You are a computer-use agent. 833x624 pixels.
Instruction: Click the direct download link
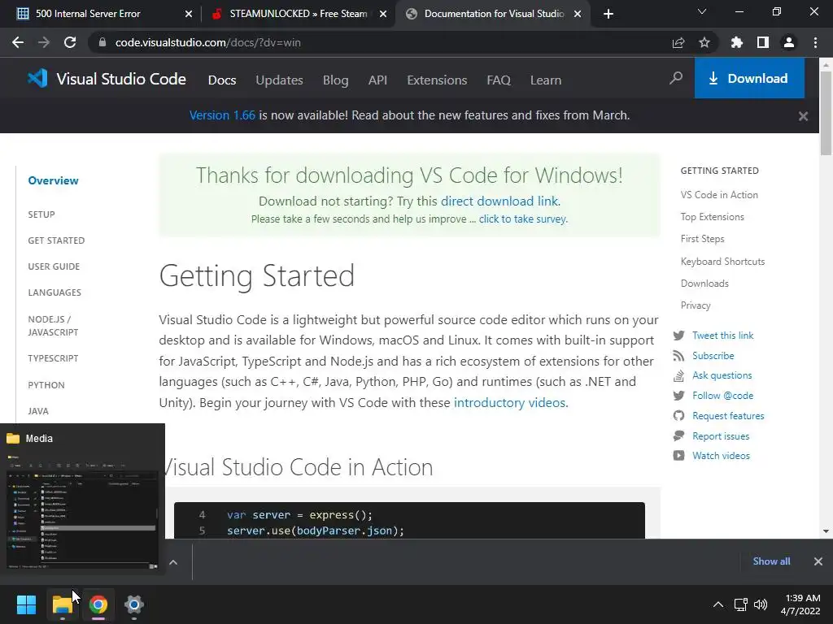[499, 201]
